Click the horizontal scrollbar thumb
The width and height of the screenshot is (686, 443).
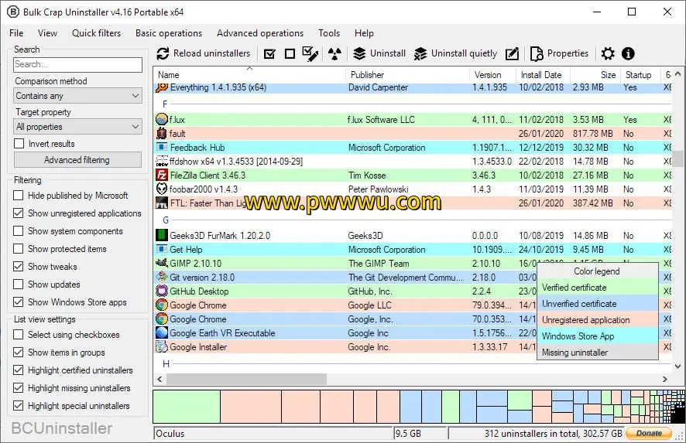tap(246, 379)
